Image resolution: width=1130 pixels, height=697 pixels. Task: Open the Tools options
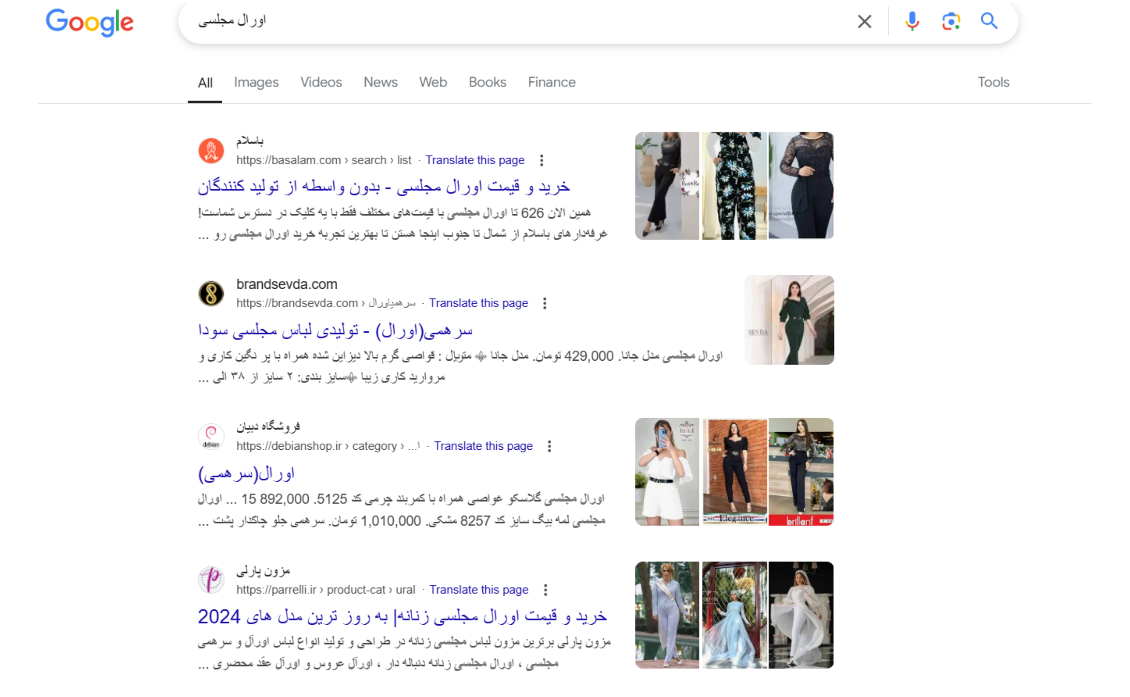(993, 82)
